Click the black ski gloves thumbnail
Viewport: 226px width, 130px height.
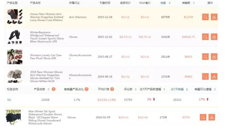[x=13, y=117]
